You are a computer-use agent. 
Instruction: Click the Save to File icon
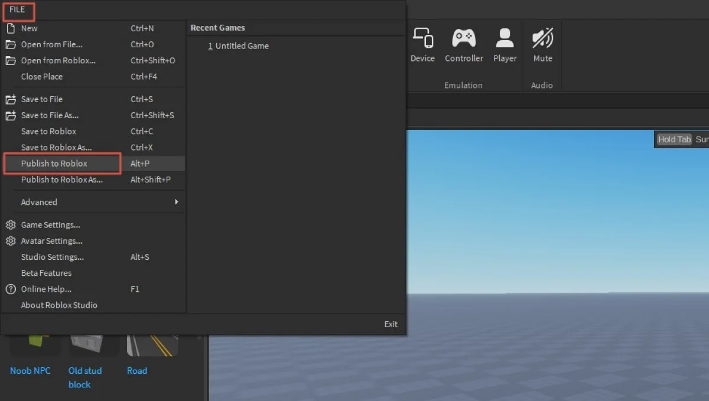click(x=11, y=99)
